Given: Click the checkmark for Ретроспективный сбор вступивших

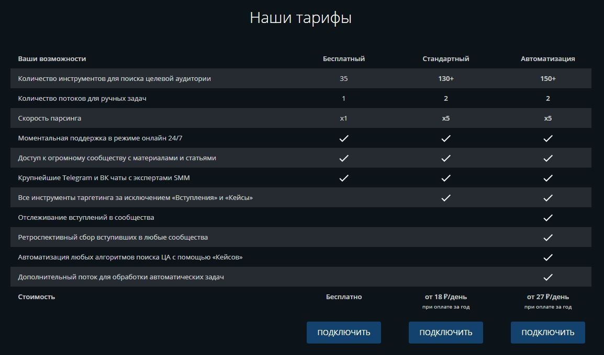Looking at the screenshot, I should tap(547, 238).
